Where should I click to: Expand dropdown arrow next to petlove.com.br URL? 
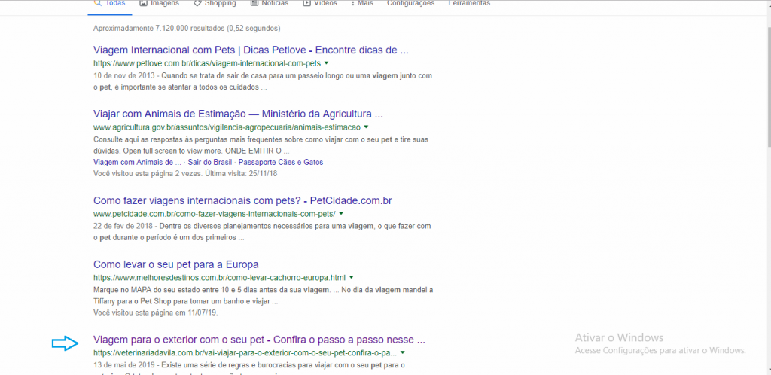pyautogui.click(x=326, y=63)
